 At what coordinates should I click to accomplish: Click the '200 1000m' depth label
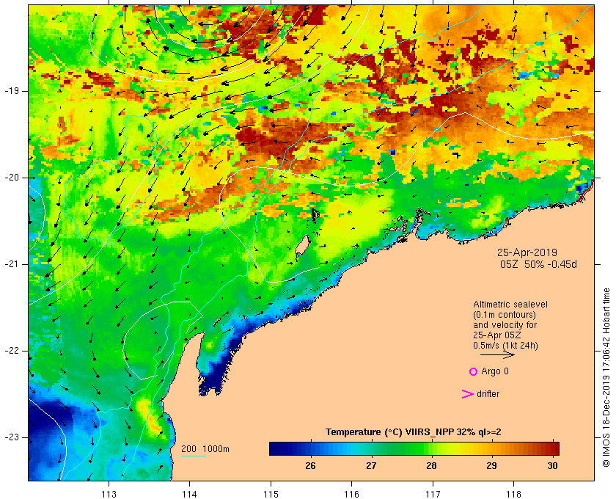coord(205,448)
